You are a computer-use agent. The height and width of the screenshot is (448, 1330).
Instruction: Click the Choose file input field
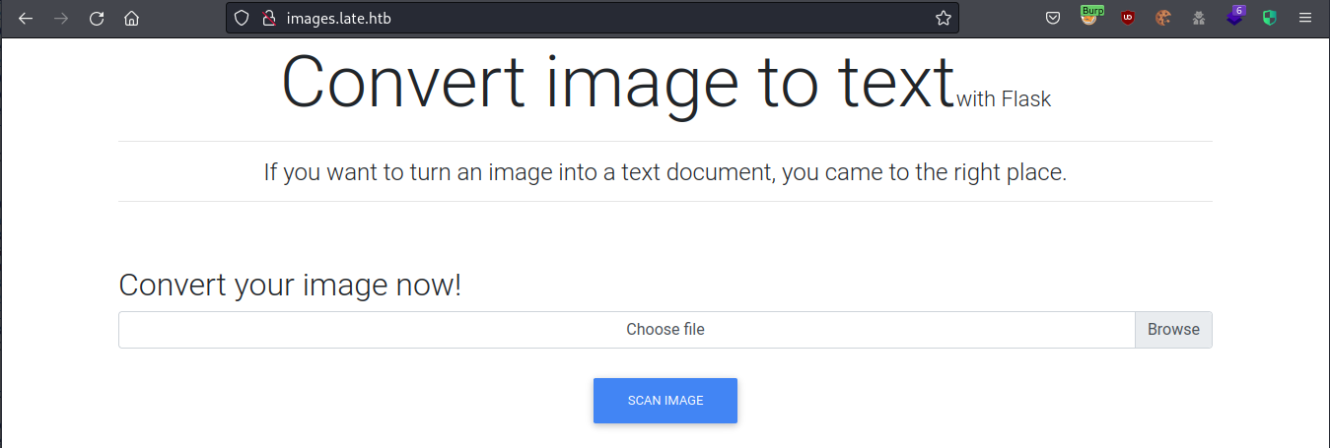point(627,330)
